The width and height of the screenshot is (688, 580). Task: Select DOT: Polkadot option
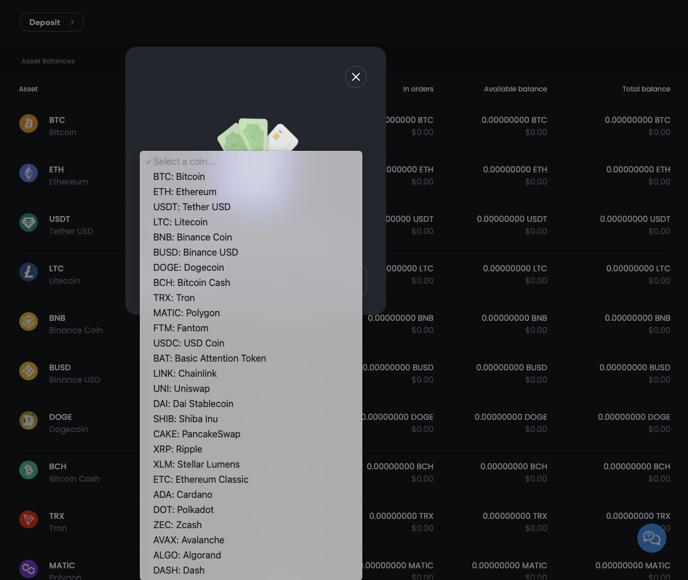click(x=251, y=510)
